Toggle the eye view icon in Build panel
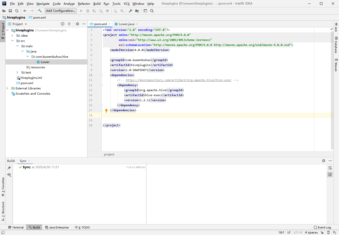Screen dimensions: 339x235 pyautogui.click(x=9, y=174)
